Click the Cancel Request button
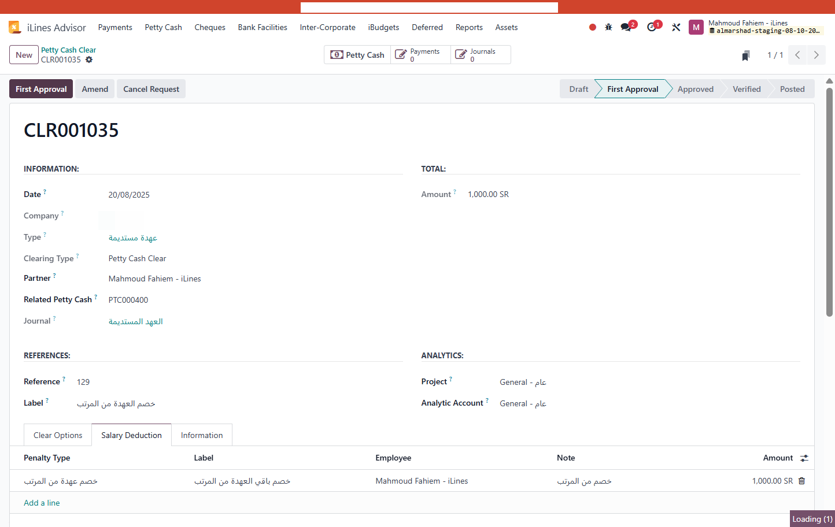 tap(151, 89)
